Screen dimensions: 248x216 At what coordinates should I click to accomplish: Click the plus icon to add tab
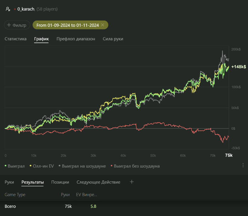click(x=132, y=182)
